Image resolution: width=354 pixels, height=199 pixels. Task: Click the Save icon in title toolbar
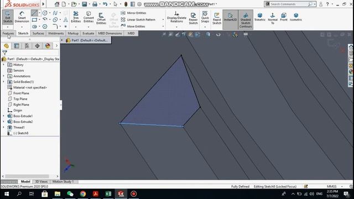[x=85, y=4]
